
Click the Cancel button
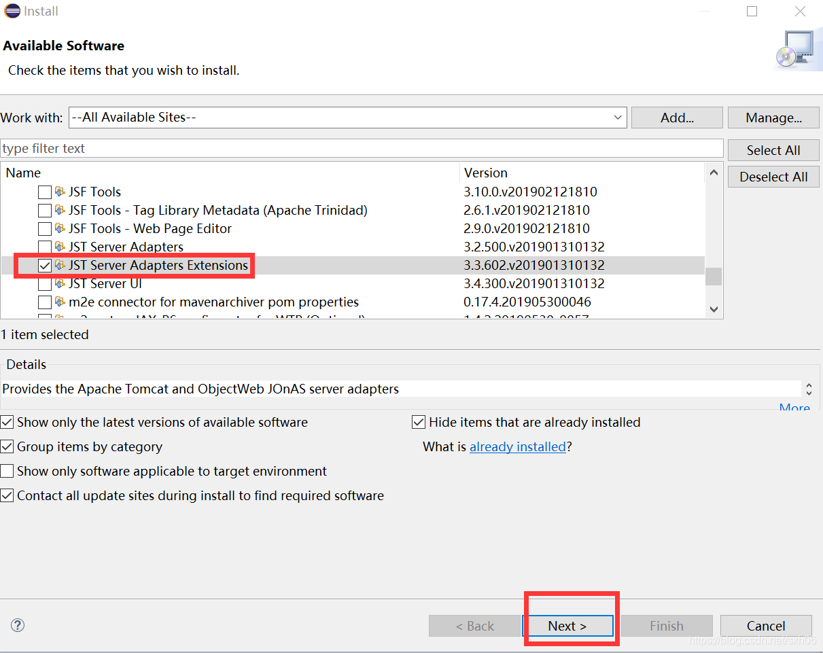pyautogui.click(x=766, y=626)
